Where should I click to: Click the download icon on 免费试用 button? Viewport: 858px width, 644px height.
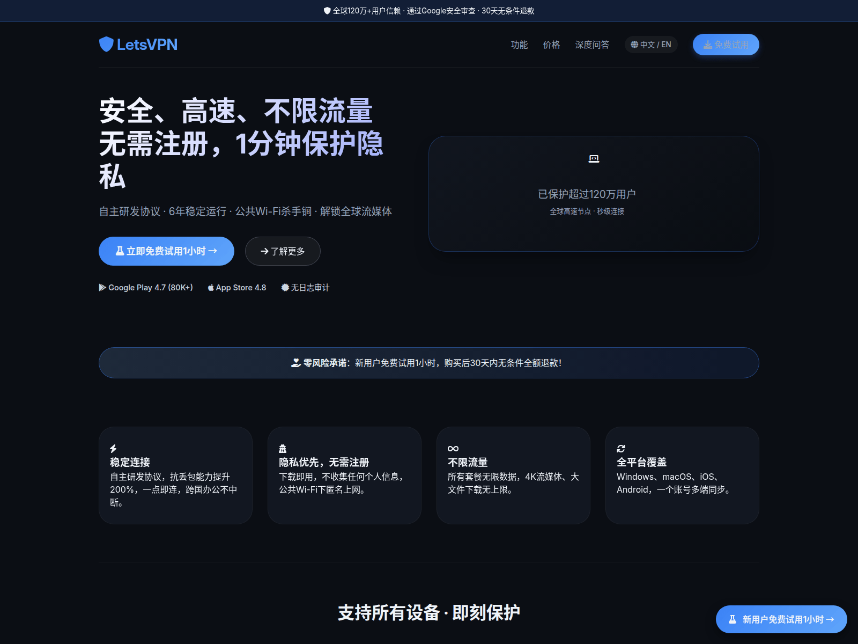tap(708, 45)
